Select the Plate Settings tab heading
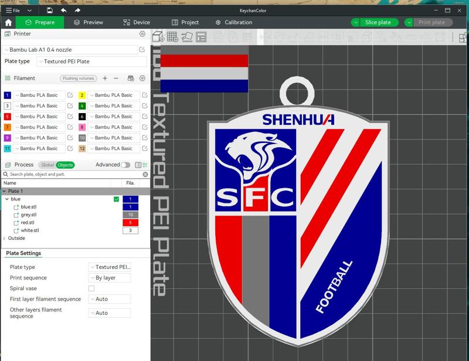 pyautogui.click(x=23, y=253)
